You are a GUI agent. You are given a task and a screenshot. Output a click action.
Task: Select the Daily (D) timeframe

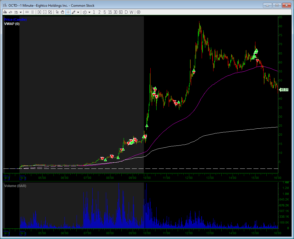(x=126, y=12)
